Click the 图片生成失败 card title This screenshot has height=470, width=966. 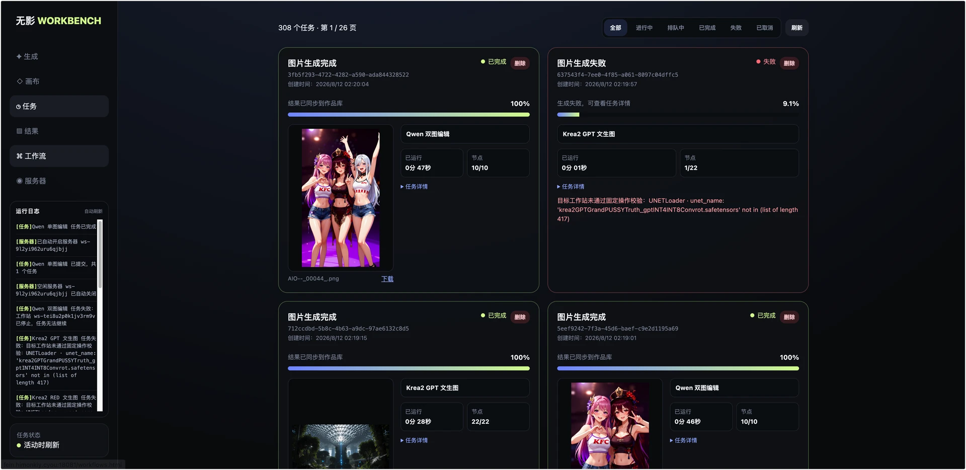coord(581,63)
